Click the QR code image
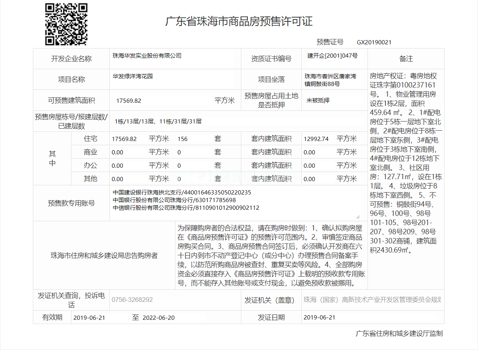 [67, 24]
